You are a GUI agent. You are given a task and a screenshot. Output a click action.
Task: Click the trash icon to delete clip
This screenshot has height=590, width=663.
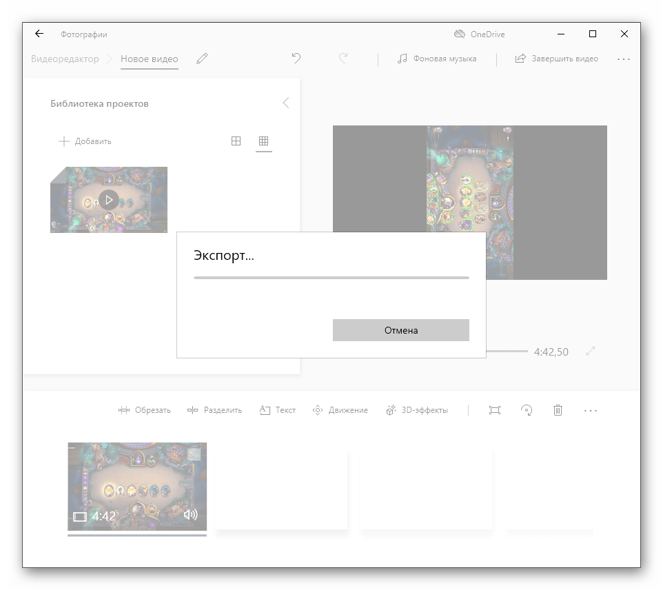(558, 410)
